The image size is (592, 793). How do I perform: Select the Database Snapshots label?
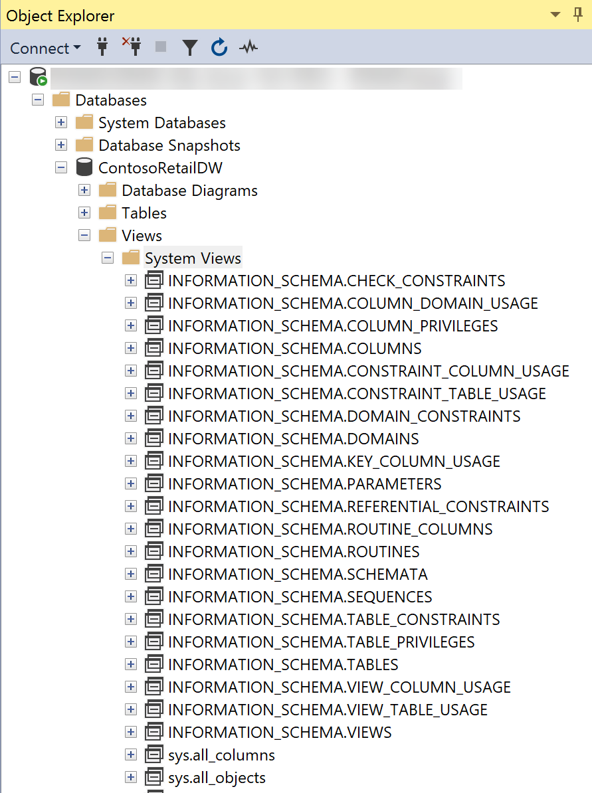pos(169,145)
